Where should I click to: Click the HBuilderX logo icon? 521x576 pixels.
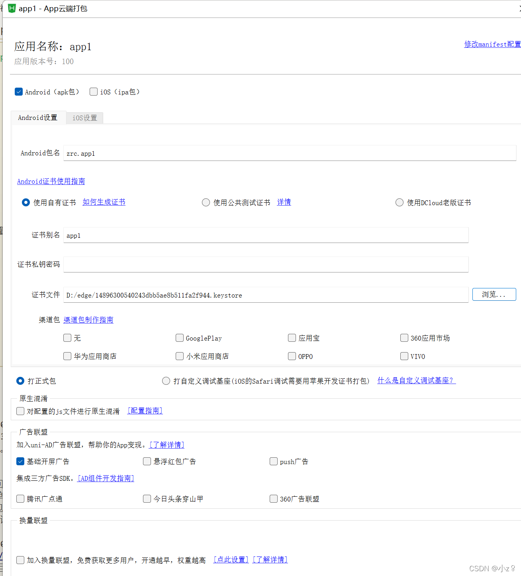[x=12, y=8]
